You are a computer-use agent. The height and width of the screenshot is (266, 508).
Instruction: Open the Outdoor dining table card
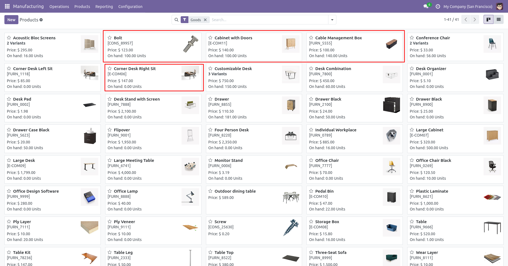coord(254,200)
